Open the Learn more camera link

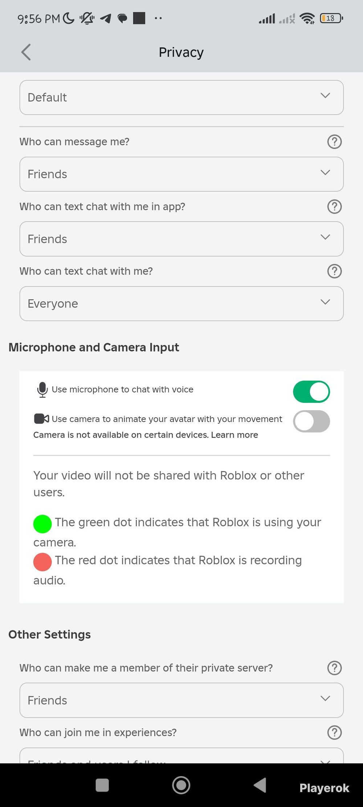click(x=234, y=435)
